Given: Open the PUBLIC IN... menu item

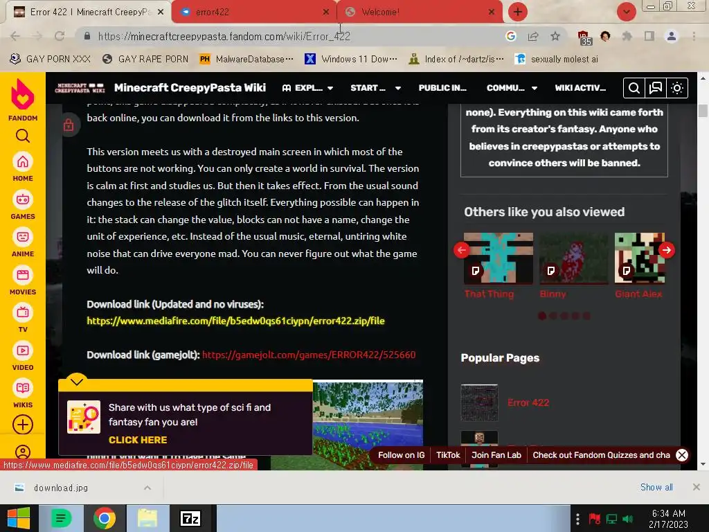Looking at the screenshot, I should (442, 88).
